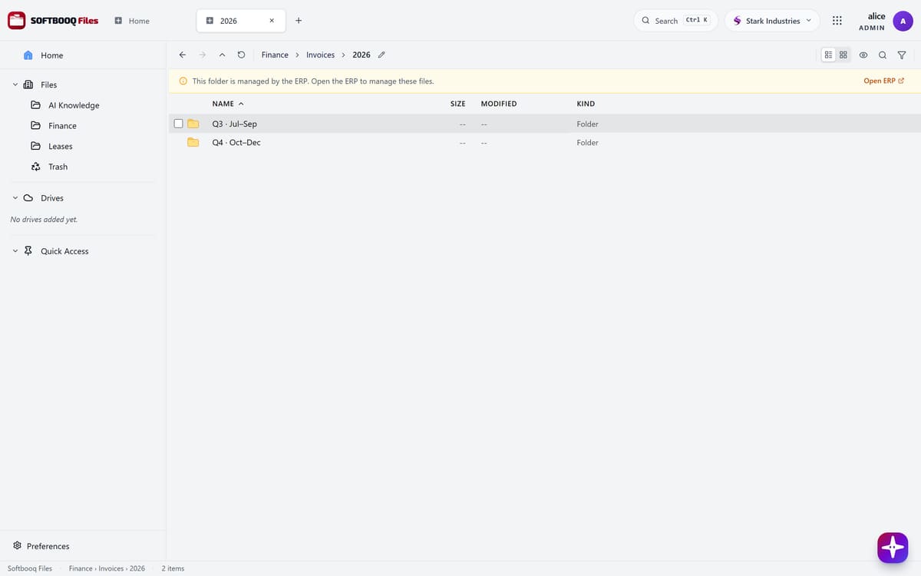Click the status bar path text
Viewport: 921px width, 576px height.
point(107,568)
